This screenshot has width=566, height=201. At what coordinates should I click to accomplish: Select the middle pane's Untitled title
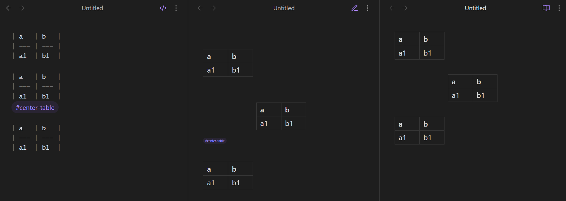(x=284, y=8)
